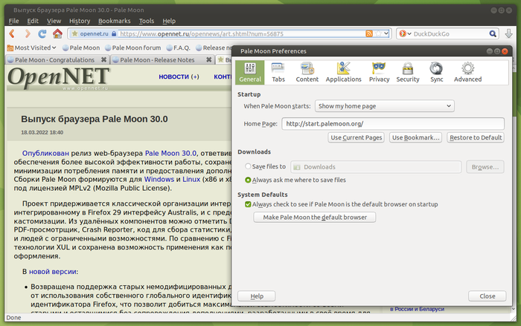Screen dimensions: 521x326
Task: Click the browser Home toolbar icon
Action: click(x=57, y=33)
